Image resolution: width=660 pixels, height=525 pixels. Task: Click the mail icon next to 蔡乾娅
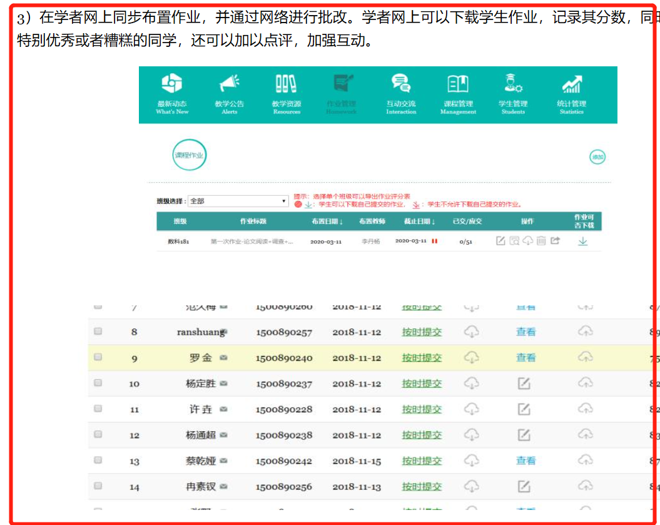pyautogui.click(x=223, y=461)
